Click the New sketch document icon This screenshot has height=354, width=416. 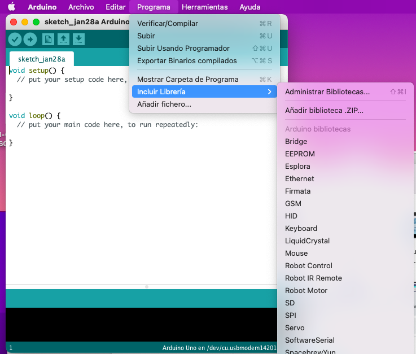[x=48, y=40]
